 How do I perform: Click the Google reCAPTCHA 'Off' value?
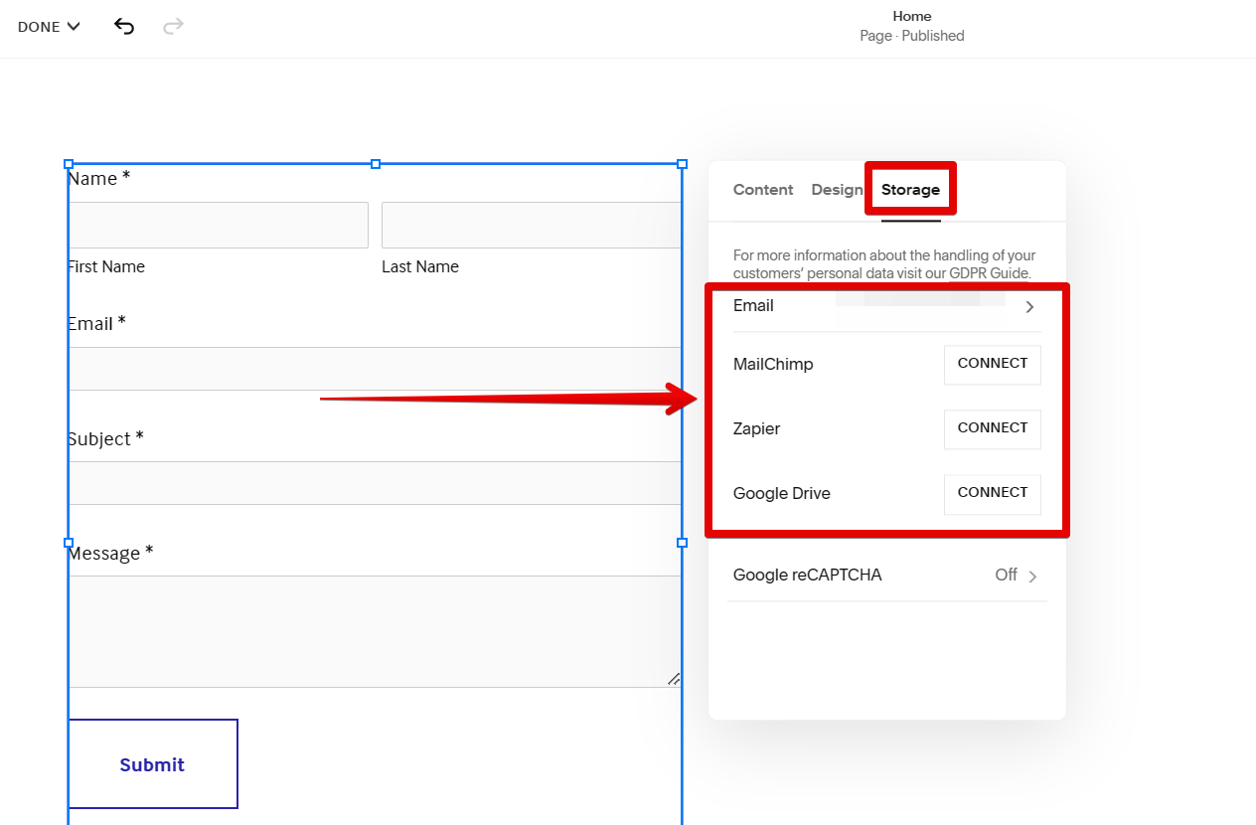(x=1006, y=575)
